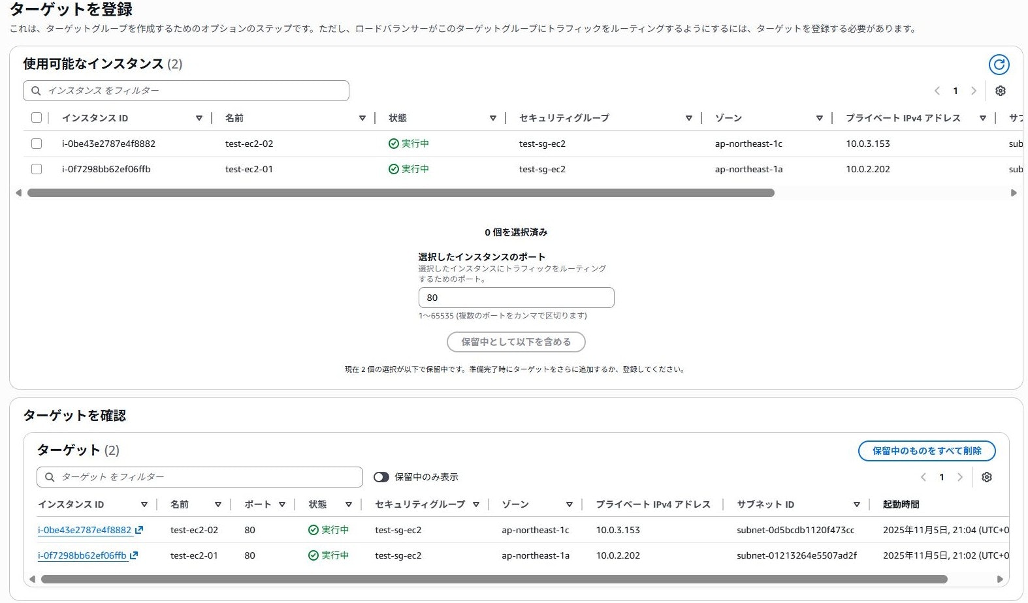The width and height of the screenshot is (1028, 603).
Task: Sort targets by ポート column
Action: 281,504
